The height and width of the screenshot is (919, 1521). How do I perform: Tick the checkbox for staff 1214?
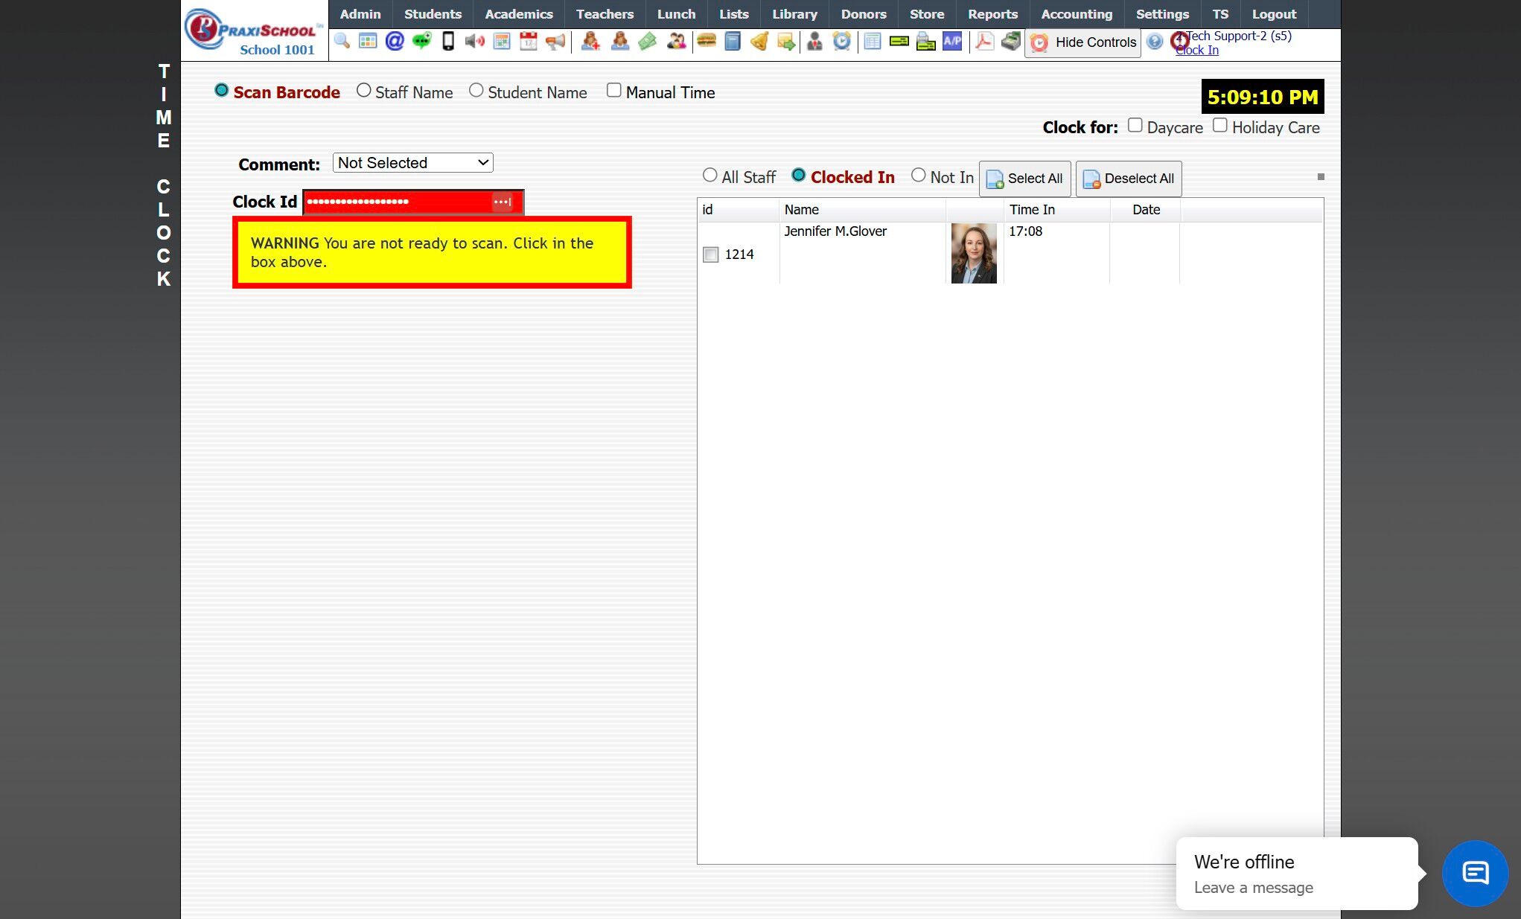click(x=711, y=254)
